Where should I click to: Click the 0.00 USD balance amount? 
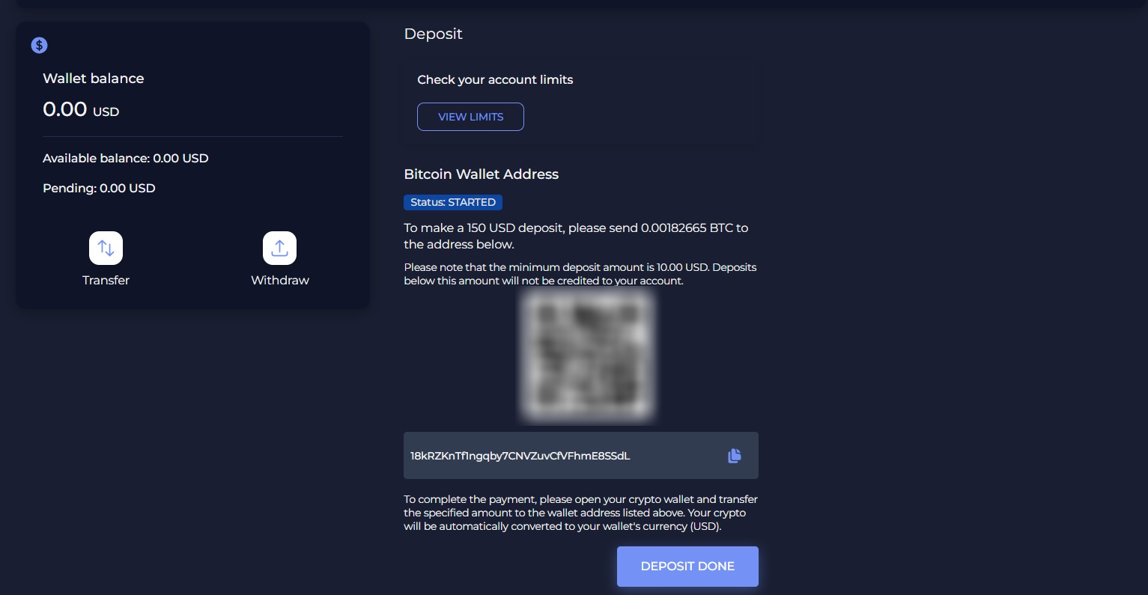click(x=81, y=110)
